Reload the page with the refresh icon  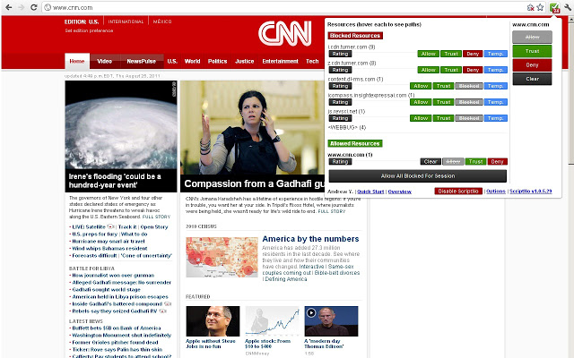click(34, 7)
